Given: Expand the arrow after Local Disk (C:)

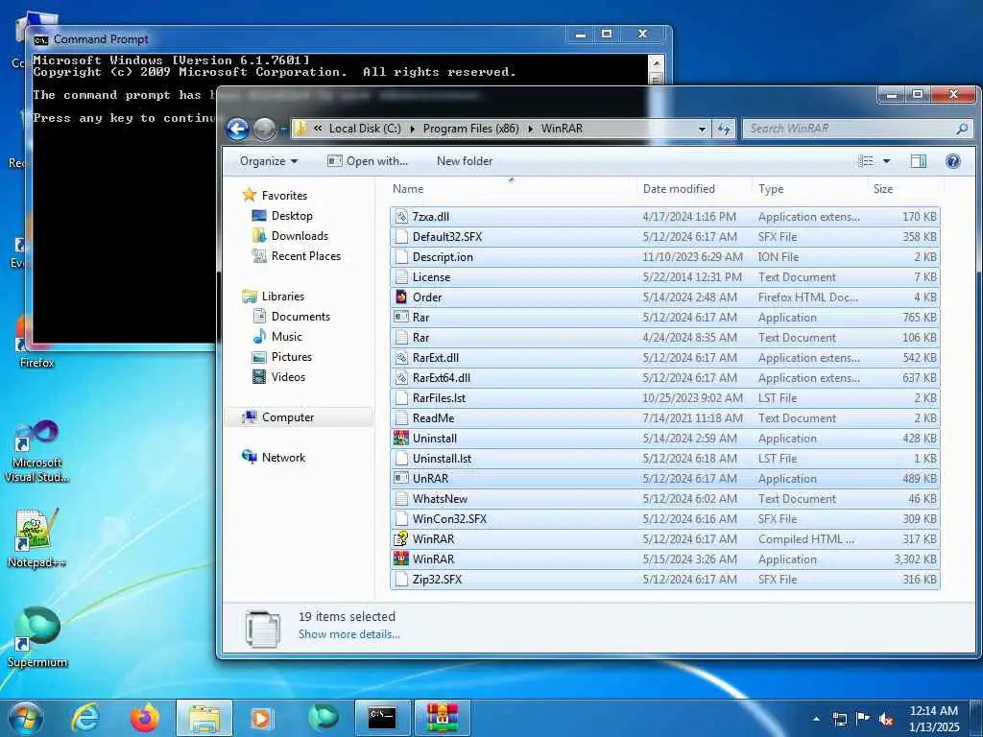Looking at the screenshot, I should 412,129.
